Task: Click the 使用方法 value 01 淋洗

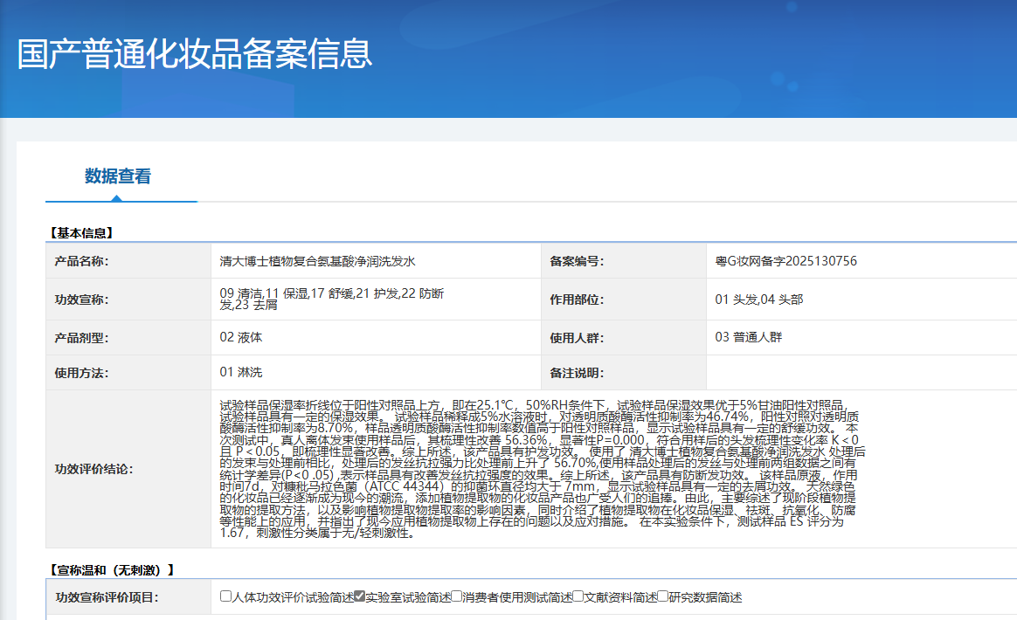Action: pos(241,373)
